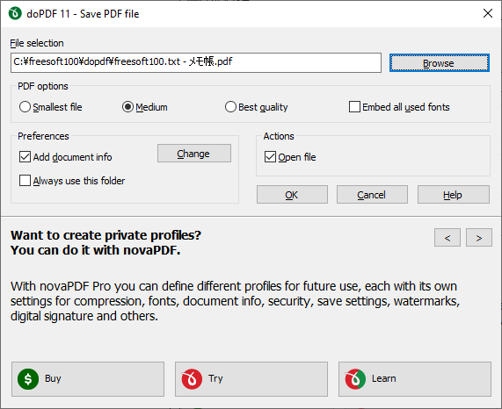Click the red novaPDF Try icon
This screenshot has width=502, height=409.
(192, 379)
